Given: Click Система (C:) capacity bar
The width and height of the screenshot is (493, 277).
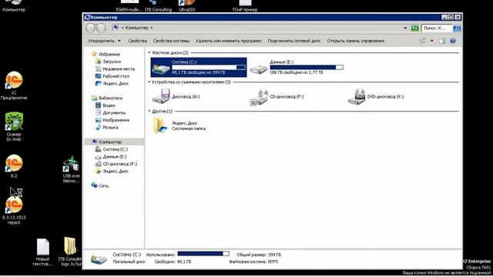Looking at the screenshot, I should 209,67.
